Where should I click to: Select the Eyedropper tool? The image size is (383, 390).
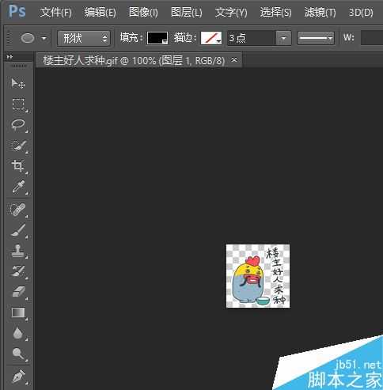(18, 187)
